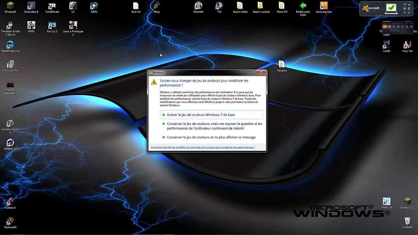
Task: Select the Corbeille recycle bin
Action: click(407, 223)
